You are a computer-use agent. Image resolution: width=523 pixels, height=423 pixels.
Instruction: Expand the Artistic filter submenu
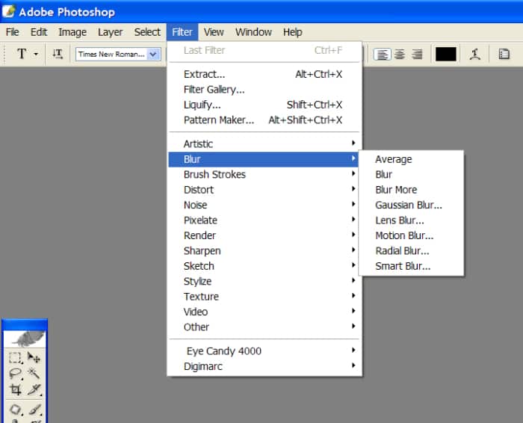(x=263, y=143)
